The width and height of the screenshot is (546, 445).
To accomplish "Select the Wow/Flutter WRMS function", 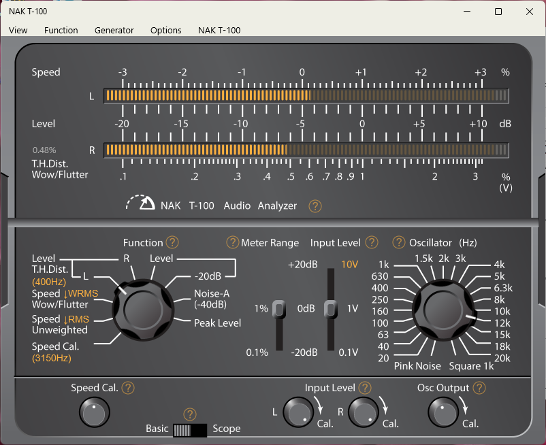I will click(x=65, y=299).
